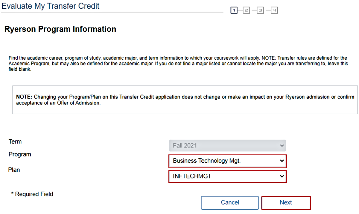
Task: Click the Evaluate My Transfer Credit title
Action: coord(51,6)
